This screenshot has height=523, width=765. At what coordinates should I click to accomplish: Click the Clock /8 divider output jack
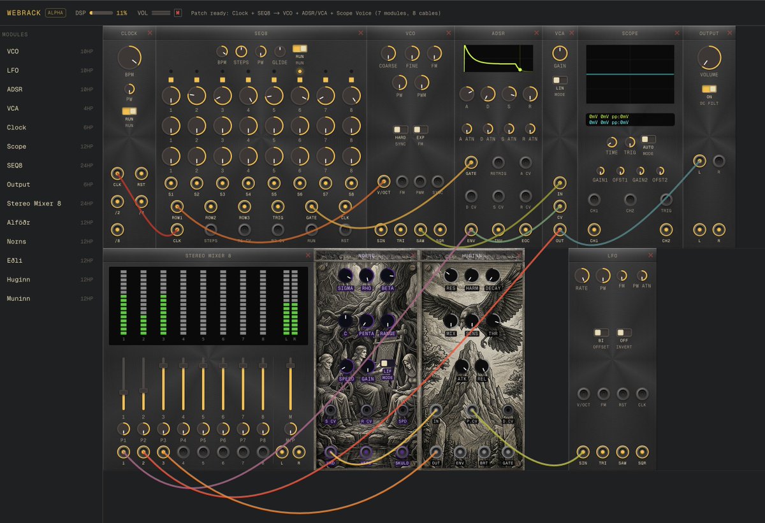point(117,230)
